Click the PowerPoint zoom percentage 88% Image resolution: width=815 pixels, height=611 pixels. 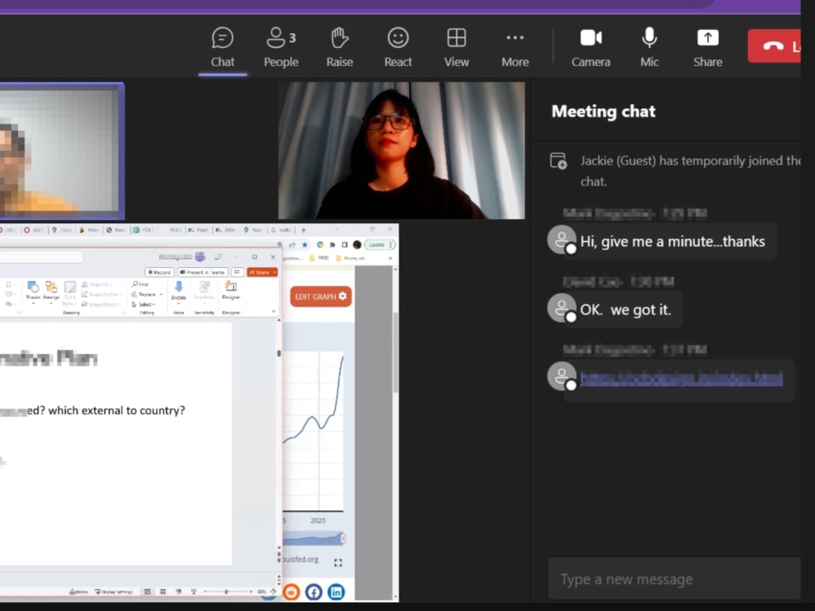(x=262, y=591)
